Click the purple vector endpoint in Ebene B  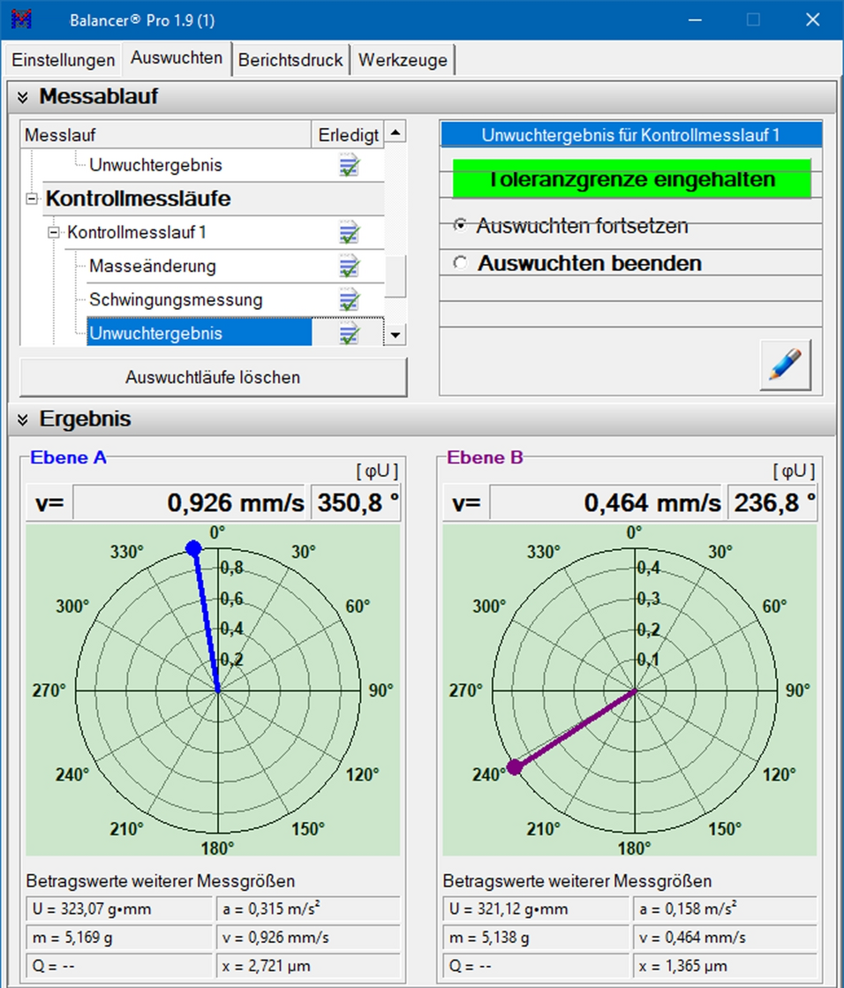tap(515, 766)
